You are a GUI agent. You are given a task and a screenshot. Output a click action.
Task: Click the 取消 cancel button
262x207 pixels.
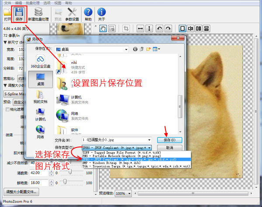pyautogui.click(x=169, y=148)
